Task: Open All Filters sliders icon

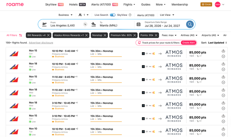Action: [x=20, y=35]
